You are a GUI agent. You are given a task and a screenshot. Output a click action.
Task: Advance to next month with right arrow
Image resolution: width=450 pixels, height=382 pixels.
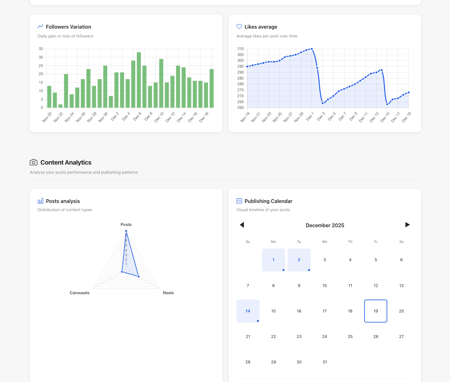pyautogui.click(x=408, y=225)
